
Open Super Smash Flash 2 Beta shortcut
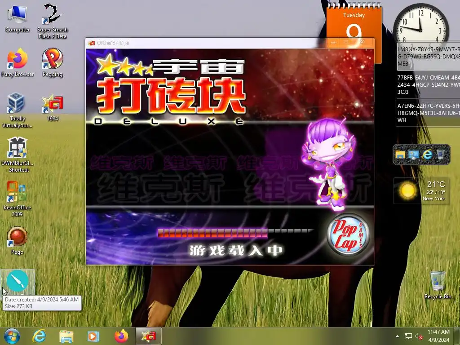click(x=53, y=21)
